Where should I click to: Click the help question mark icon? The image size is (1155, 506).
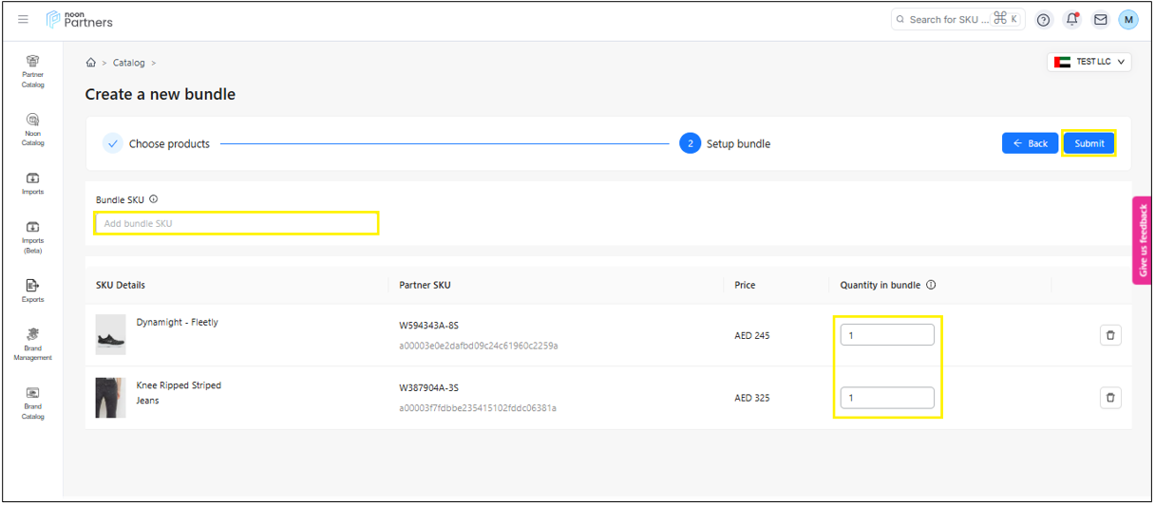1043,20
